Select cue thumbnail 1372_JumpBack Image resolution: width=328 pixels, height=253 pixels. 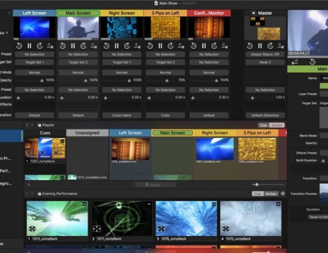pos(57,218)
